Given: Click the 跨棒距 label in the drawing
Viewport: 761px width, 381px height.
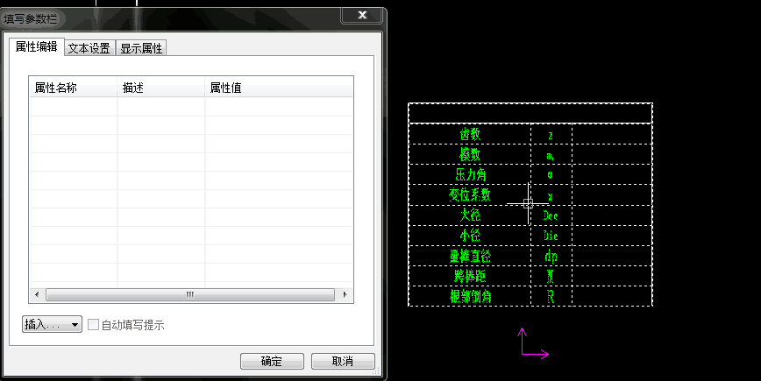Looking at the screenshot, I should pos(470,276).
